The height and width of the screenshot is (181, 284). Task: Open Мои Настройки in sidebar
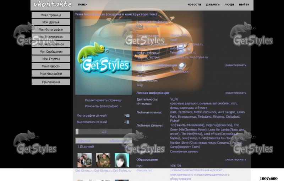[51, 74]
